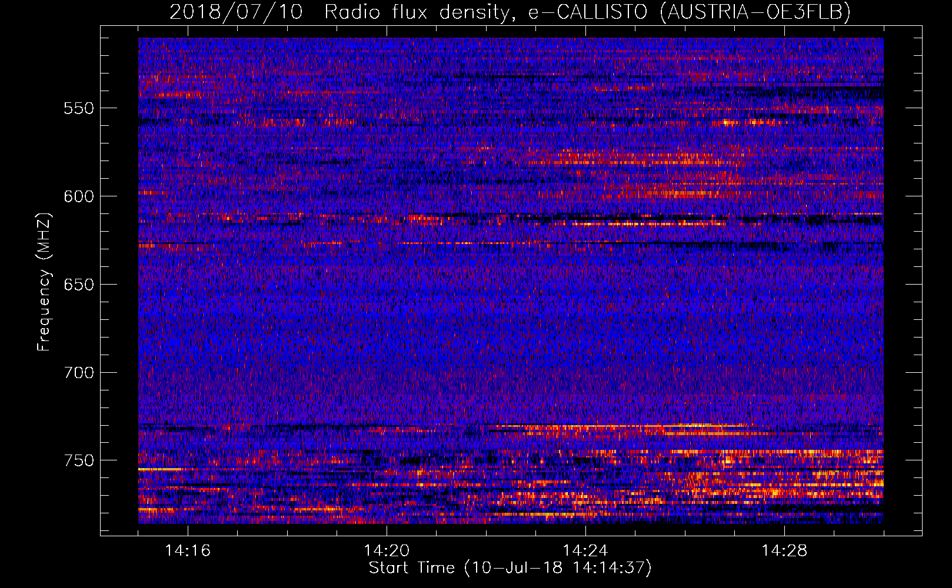Click the 'Frequency (MHZ)' axis label
This screenshot has height=588, width=952.
44,282
